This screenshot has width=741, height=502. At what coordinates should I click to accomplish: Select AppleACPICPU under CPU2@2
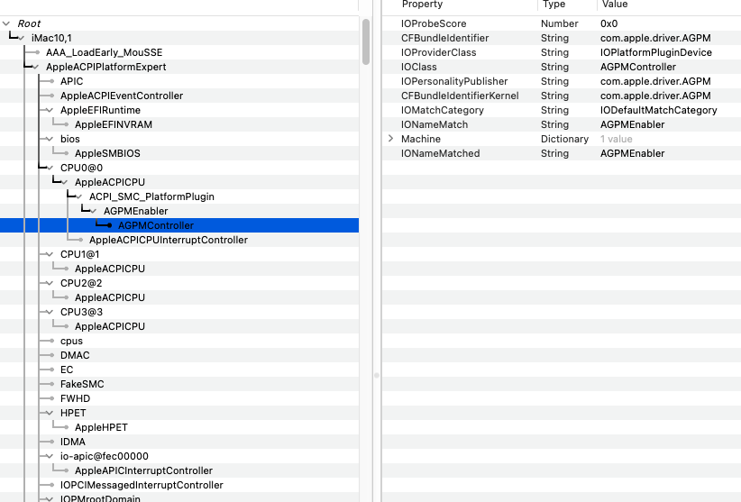(110, 297)
